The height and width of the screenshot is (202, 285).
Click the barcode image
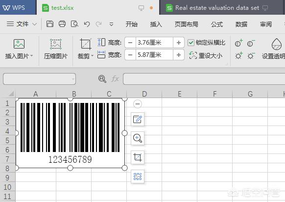70,133
